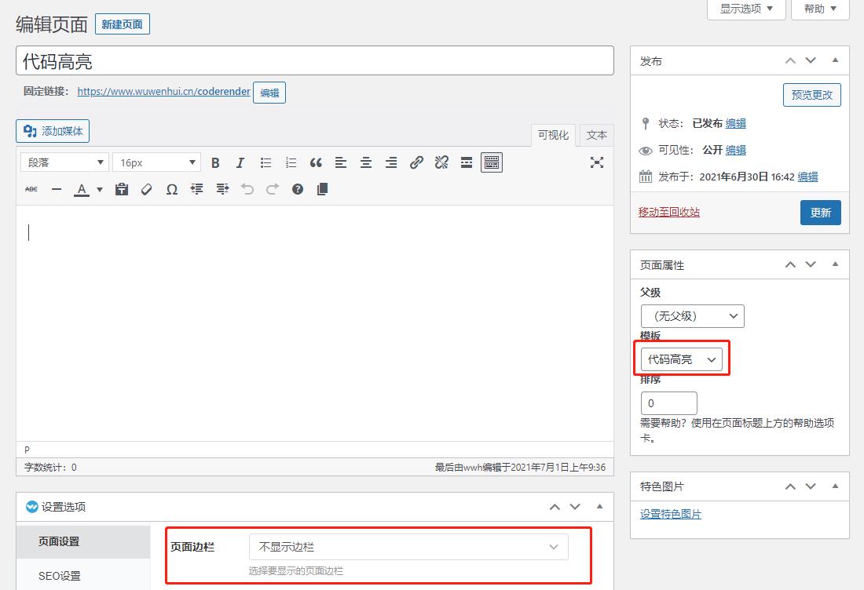The image size is (864, 590).
Task: Click the insert link icon
Action: 416,162
